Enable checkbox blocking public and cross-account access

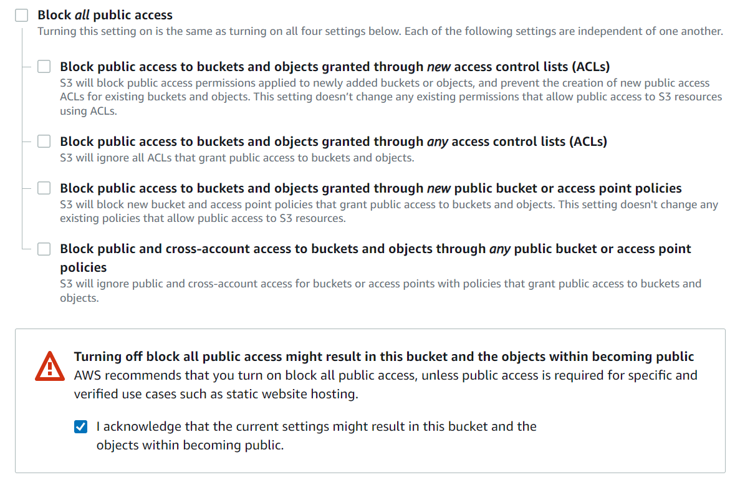point(44,249)
